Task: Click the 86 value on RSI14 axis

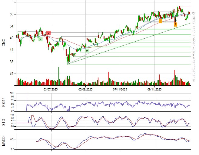Action: pyautogui.click(x=12, y=97)
